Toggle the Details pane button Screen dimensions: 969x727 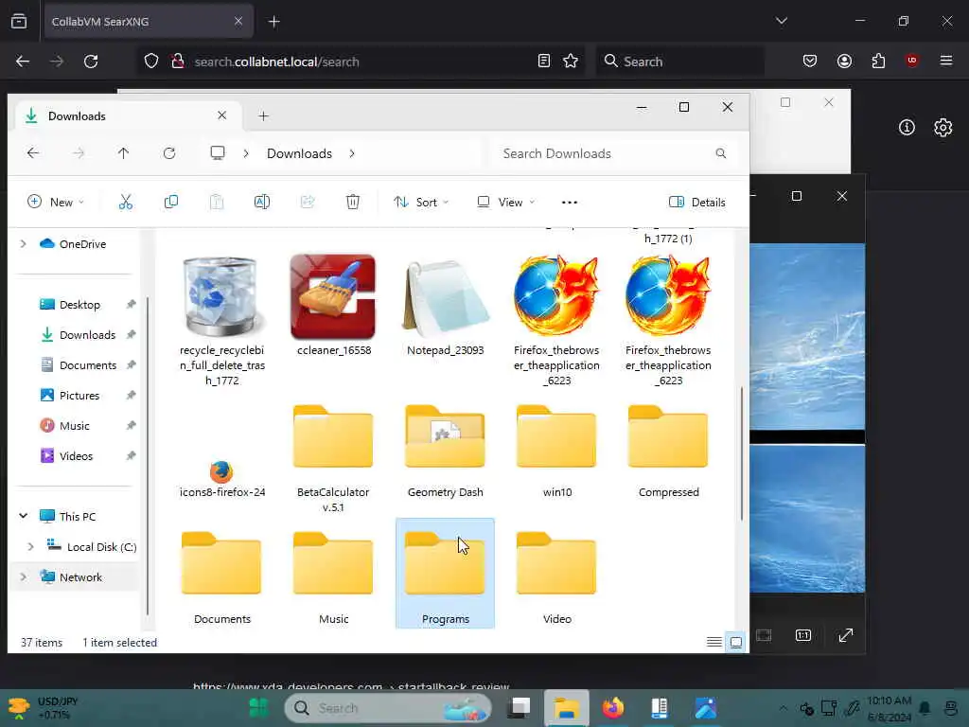click(x=697, y=203)
